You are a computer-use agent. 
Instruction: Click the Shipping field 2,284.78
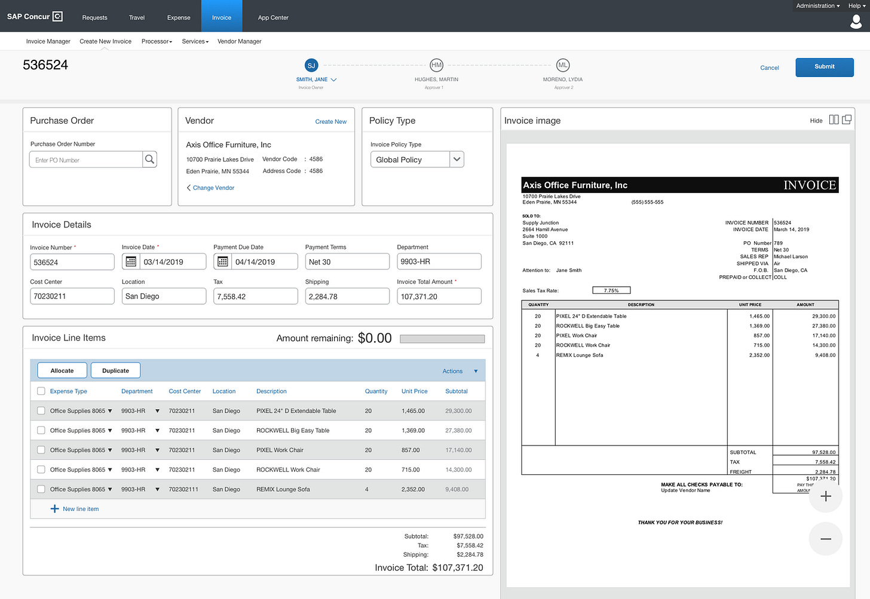click(347, 296)
